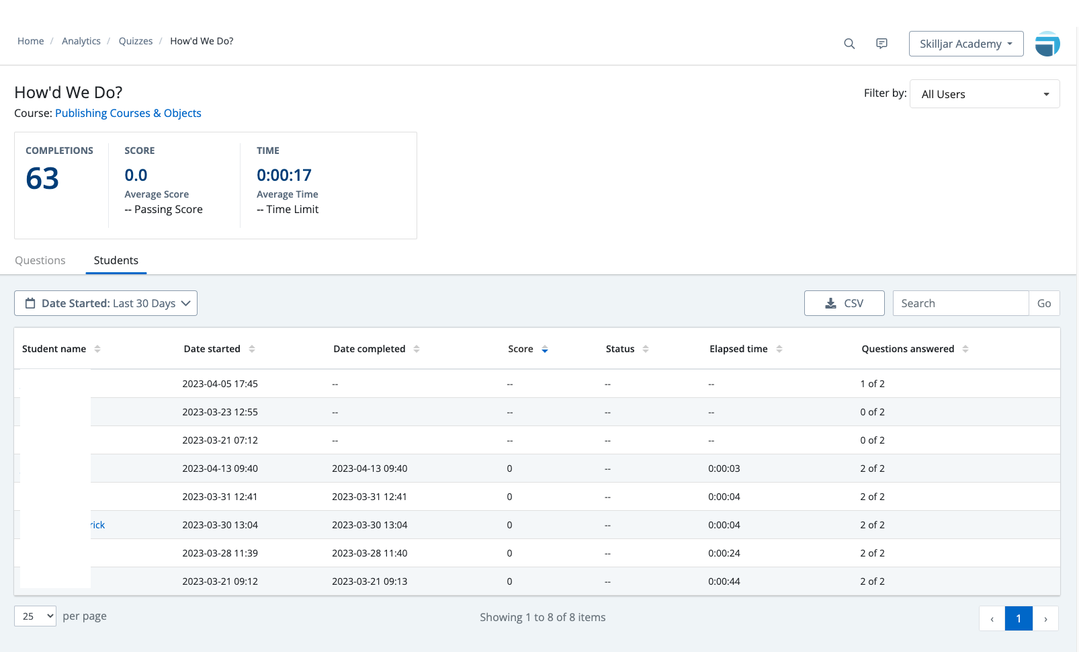Go to Analytics breadcrumb
1079x652 pixels.
pyautogui.click(x=81, y=41)
